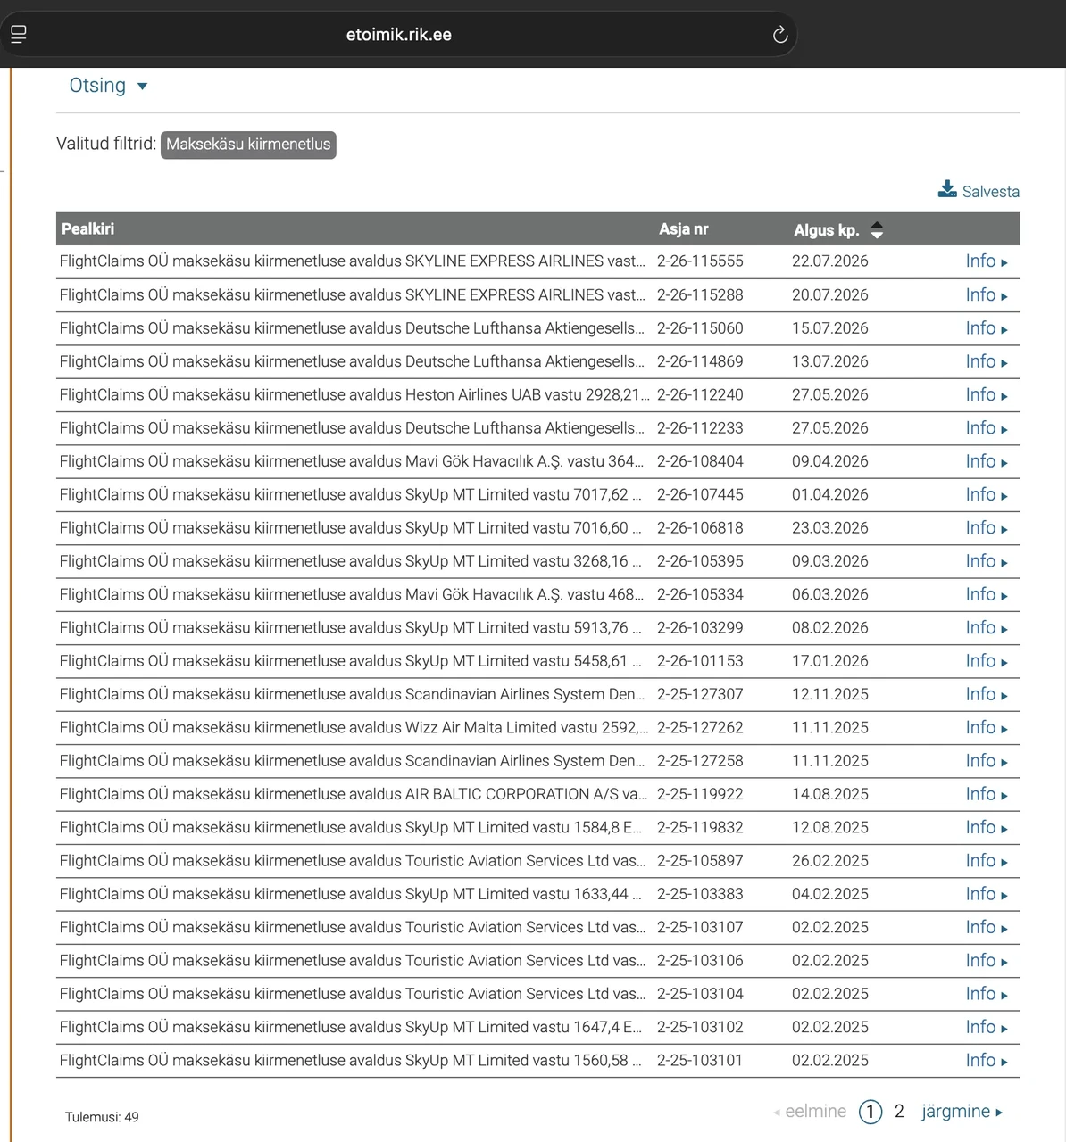Open Info for case 2-25-119832
Screen dimensions: 1066x1142
pos(986,828)
